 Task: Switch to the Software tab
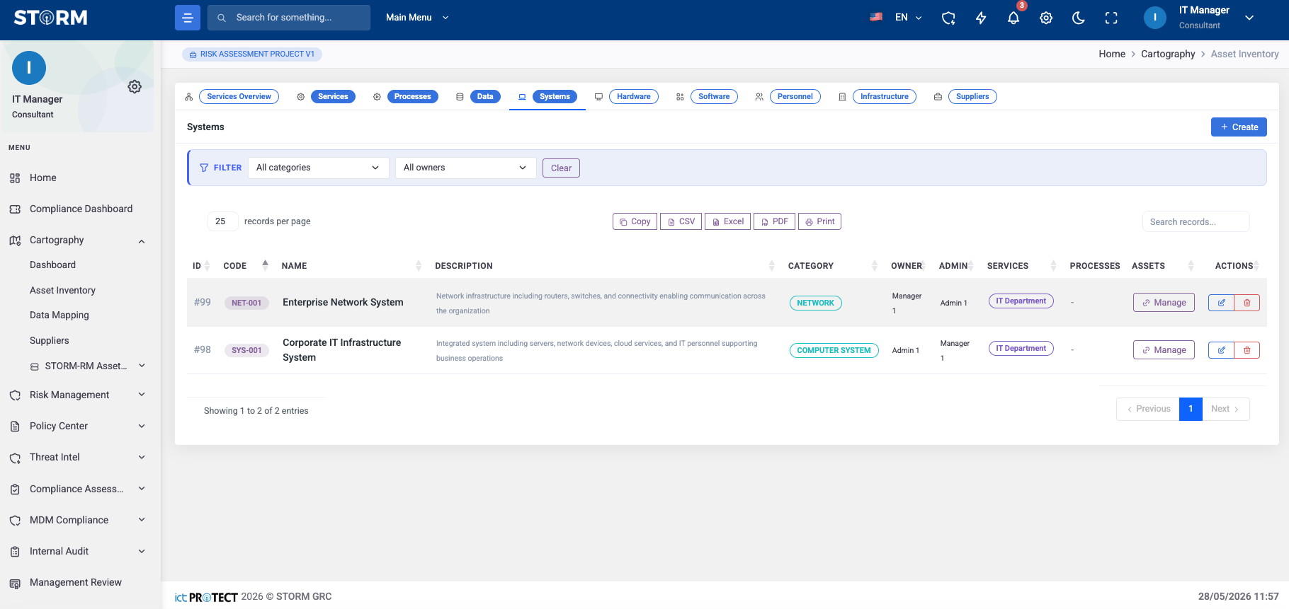pos(714,97)
